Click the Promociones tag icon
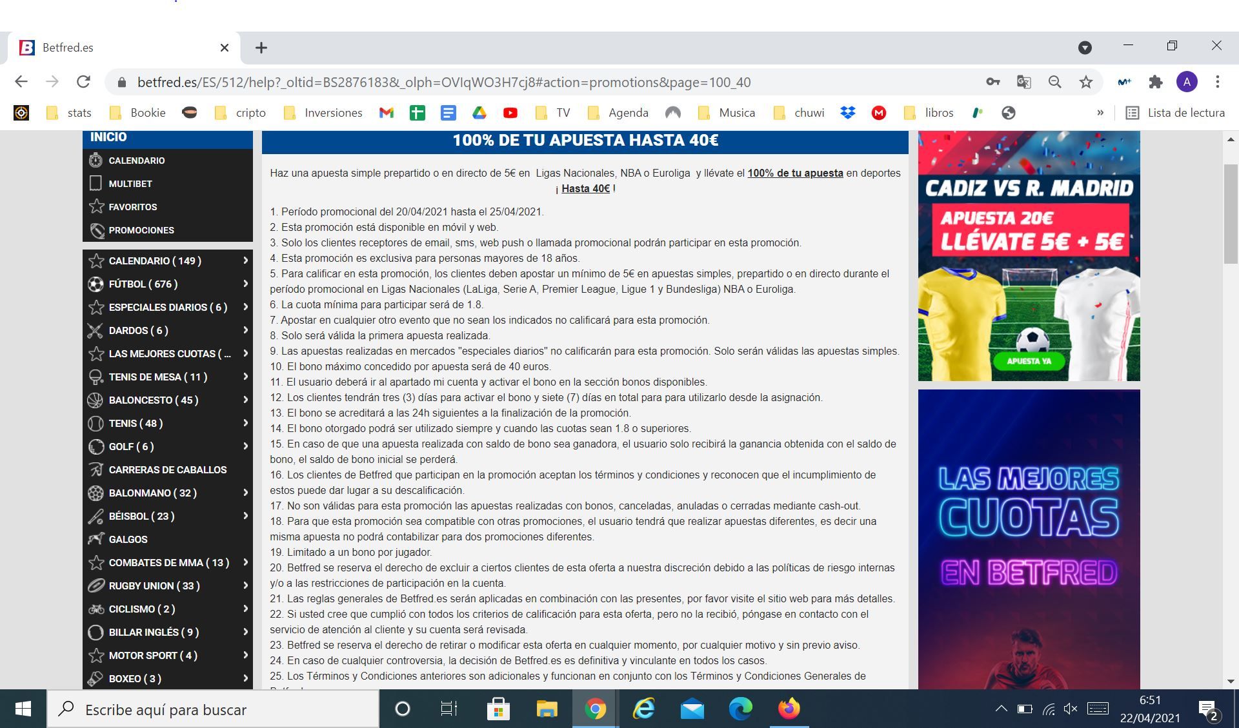This screenshot has height=728, width=1239. click(96, 230)
